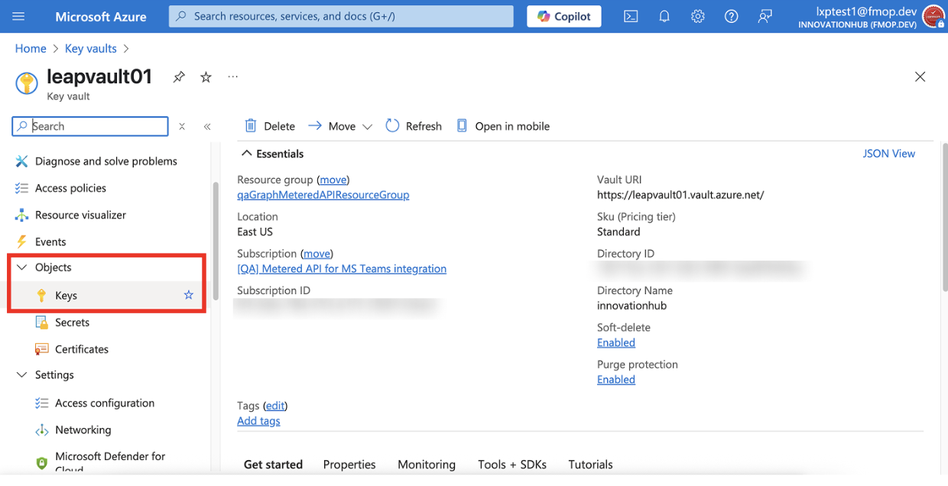Open the Move dropdown chevron
This screenshot has width=948, height=486.
point(367,127)
